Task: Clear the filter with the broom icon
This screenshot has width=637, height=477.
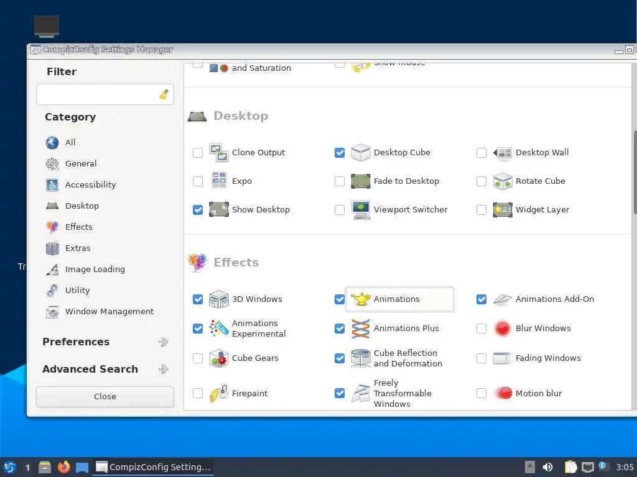Action: 164,94
